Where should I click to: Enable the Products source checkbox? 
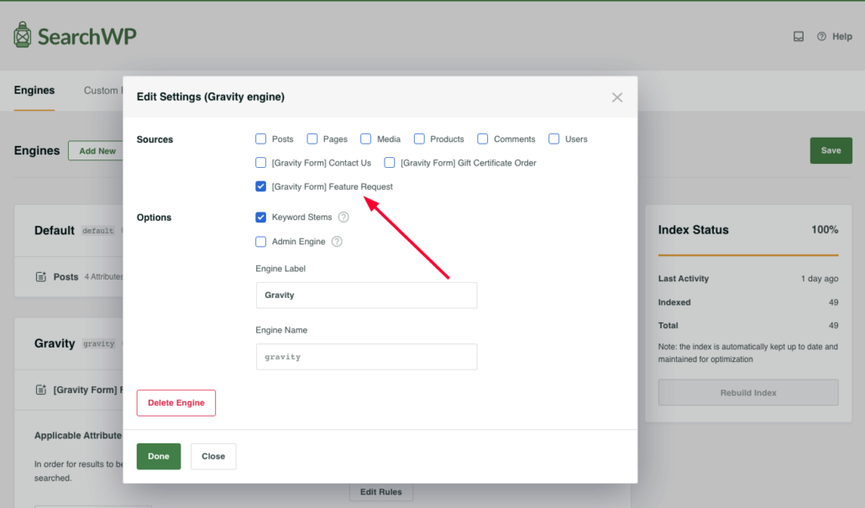tap(419, 139)
